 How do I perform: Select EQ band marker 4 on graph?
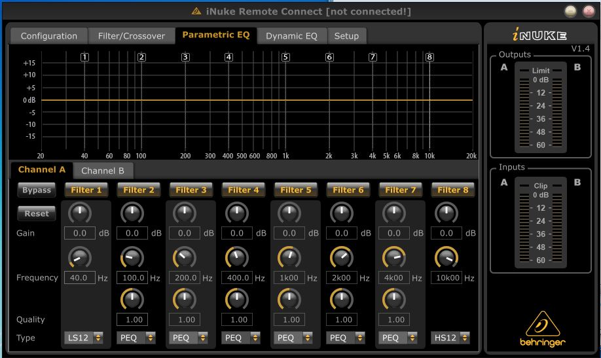pos(228,58)
